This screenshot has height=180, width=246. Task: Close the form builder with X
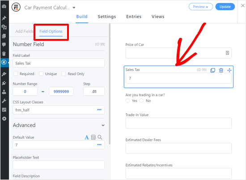[243, 6]
